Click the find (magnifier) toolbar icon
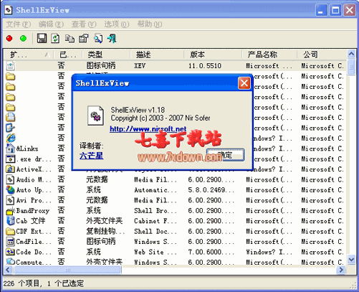 coord(98,39)
